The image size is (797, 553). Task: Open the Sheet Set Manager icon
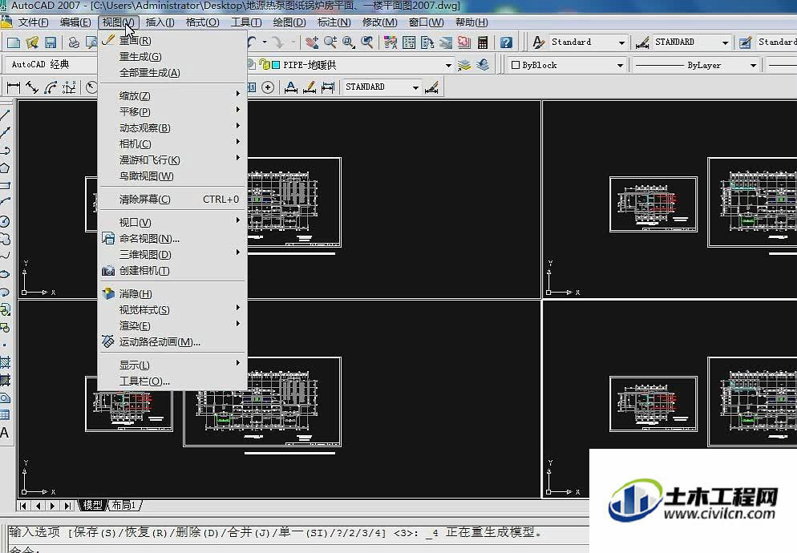[x=445, y=42]
